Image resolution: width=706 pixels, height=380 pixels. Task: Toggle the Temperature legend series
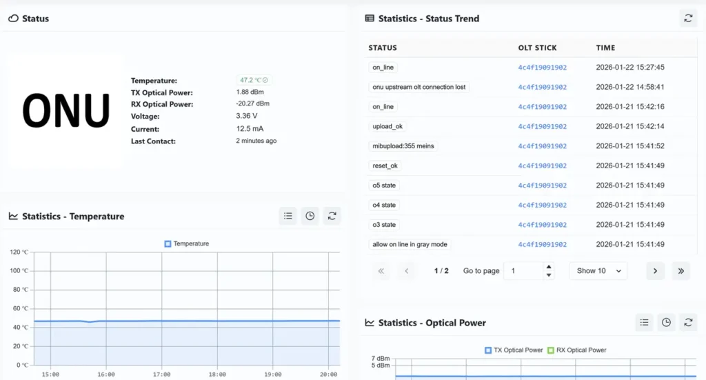pos(186,243)
